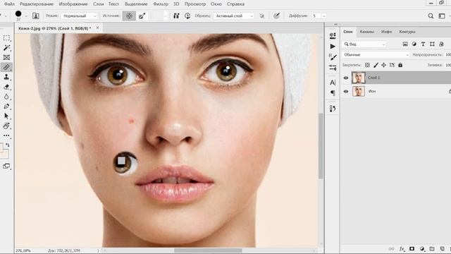Lock all padlock icon

[400, 65]
